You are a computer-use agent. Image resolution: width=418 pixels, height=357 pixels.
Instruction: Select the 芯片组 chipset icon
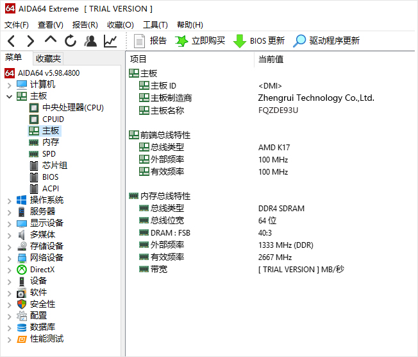tap(34, 166)
